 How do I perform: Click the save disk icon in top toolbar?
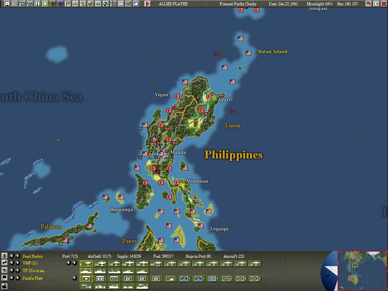[7, 4]
